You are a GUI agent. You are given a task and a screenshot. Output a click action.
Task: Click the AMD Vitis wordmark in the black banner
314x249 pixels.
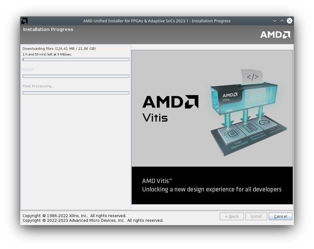157,181
